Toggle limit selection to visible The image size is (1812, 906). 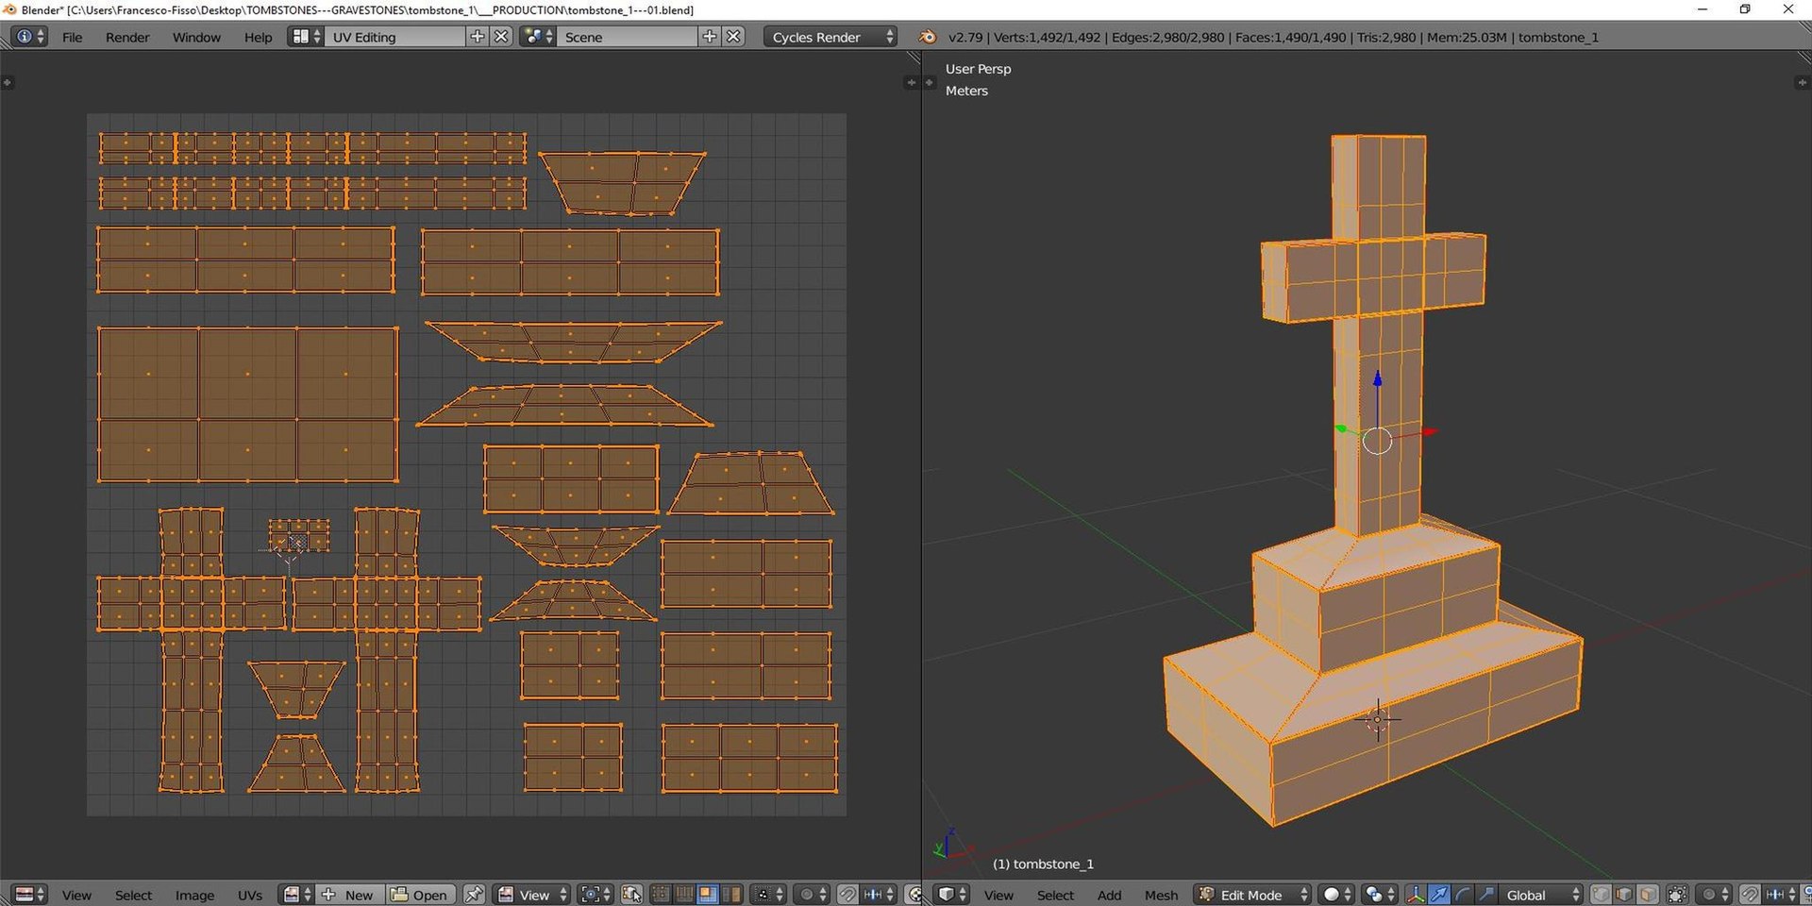pyautogui.click(x=1677, y=894)
